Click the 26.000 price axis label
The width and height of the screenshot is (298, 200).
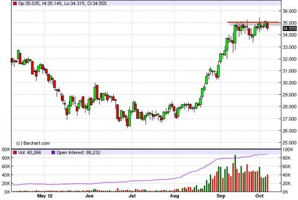point(289,131)
